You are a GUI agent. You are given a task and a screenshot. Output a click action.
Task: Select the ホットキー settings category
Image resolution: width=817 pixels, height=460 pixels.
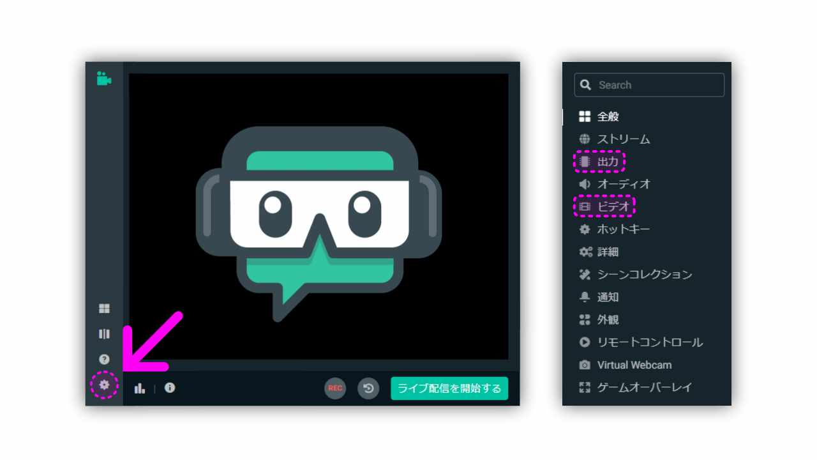click(623, 229)
